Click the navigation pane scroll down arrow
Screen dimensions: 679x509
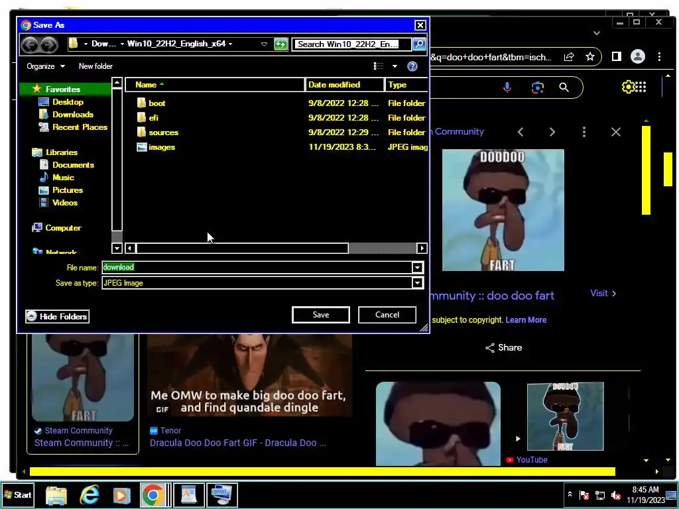click(117, 248)
